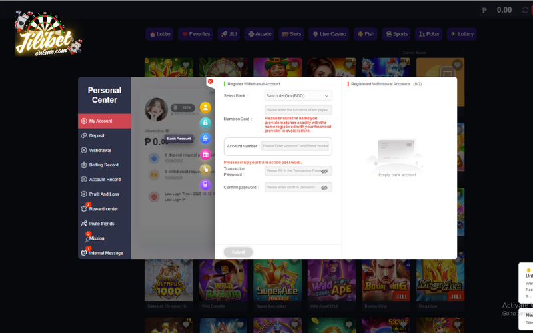The height and width of the screenshot is (333, 533).
Task: Click the pink wallet shortcut icon
Action: [205, 154]
